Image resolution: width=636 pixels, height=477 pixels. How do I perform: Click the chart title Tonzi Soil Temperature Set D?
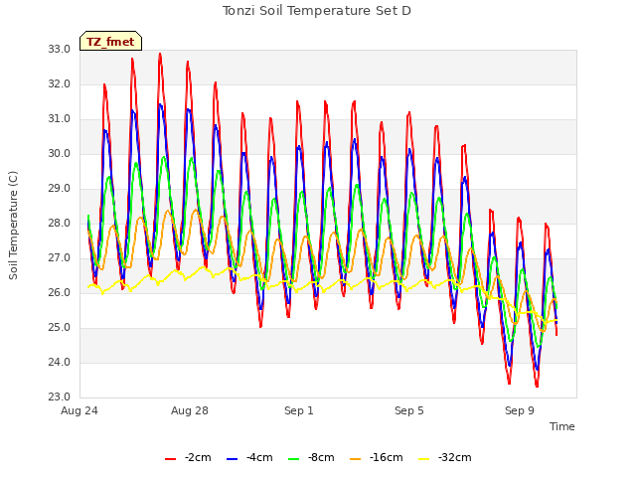coord(317,11)
